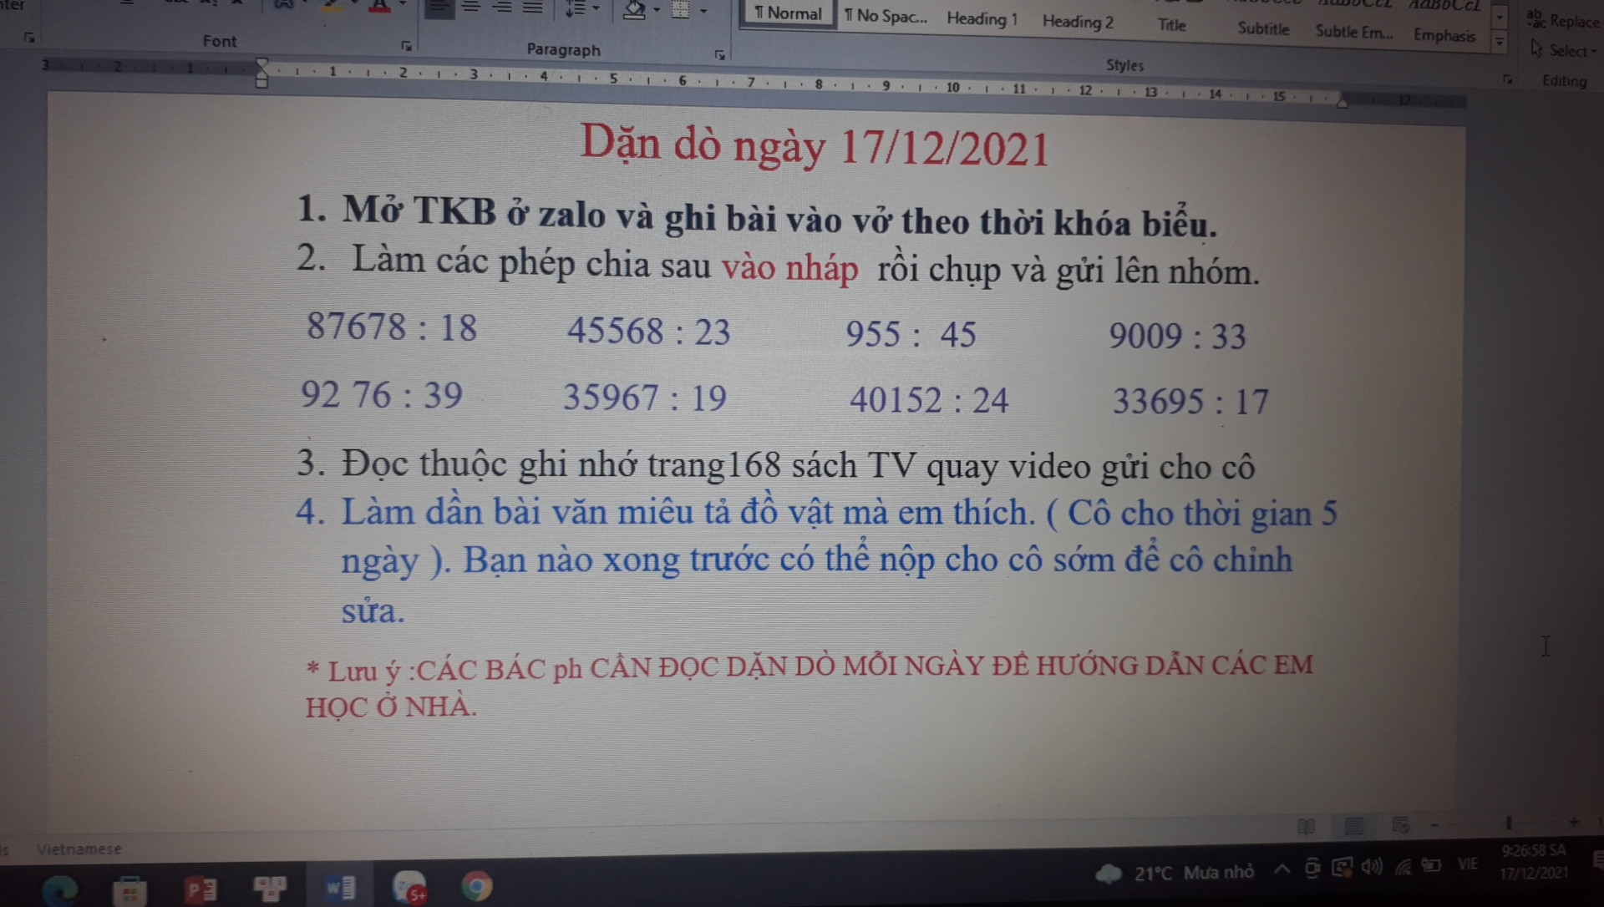Image resolution: width=1604 pixels, height=907 pixels.
Task: Open the Select editing menu
Action: 1566,51
